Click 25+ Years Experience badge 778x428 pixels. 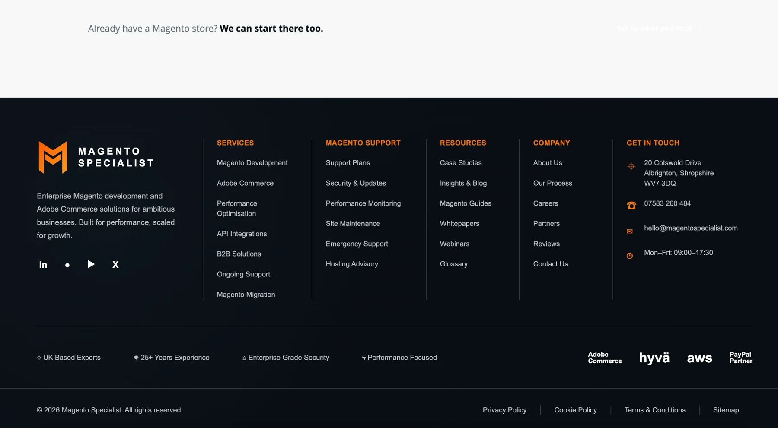coord(171,358)
